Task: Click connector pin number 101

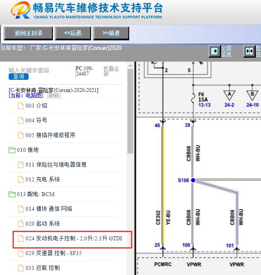Action: coord(230,246)
